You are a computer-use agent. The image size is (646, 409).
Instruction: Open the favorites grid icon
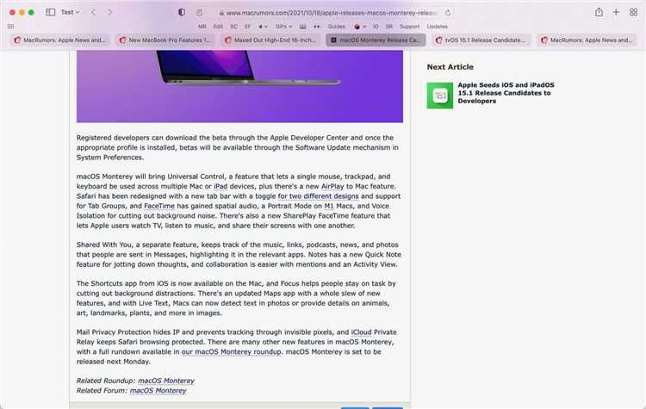(x=10, y=27)
